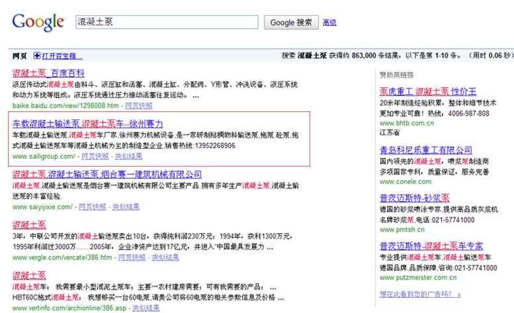Open sponsored link 泵虎重工 混凝土泵 性价王
The height and width of the screenshot is (313, 514).
[x=428, y=91]
